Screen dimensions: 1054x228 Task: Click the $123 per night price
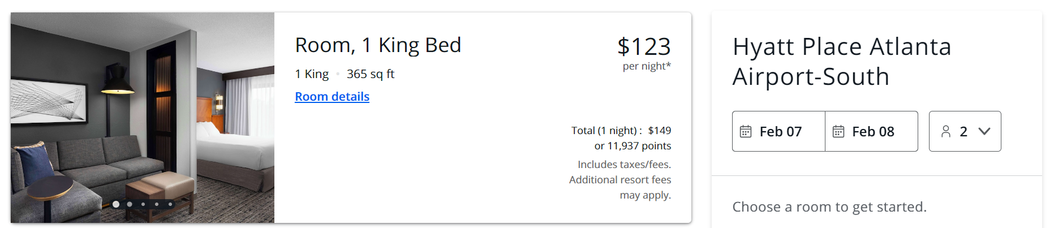tap(644, 47)
